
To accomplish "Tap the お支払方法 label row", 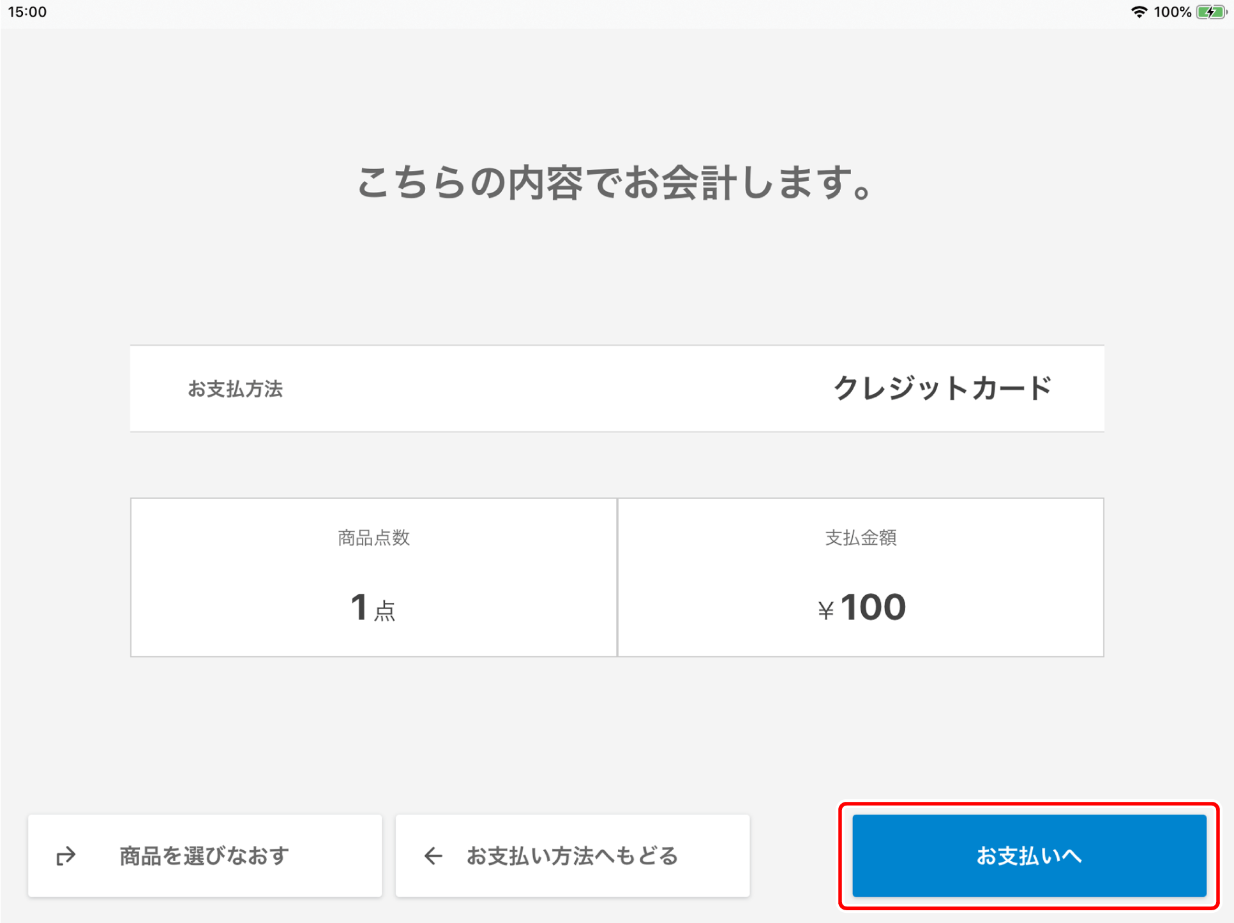I will click(617, 388).
